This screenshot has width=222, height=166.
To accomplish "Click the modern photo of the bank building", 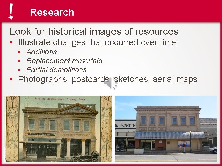I will (x=166, y=129).
